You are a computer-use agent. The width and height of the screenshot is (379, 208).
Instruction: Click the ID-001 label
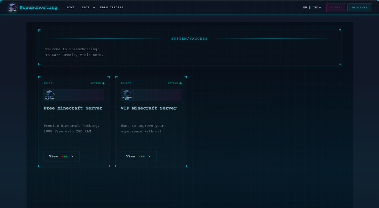(x=49, y=84)
